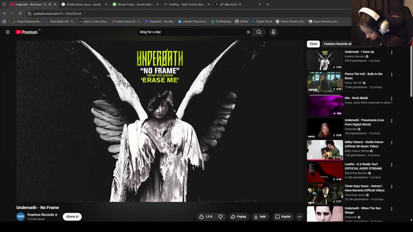
Task: Open Gelen Kutusu Gmail bookmark
Action: pyautogui.click(x=126, y=22)
